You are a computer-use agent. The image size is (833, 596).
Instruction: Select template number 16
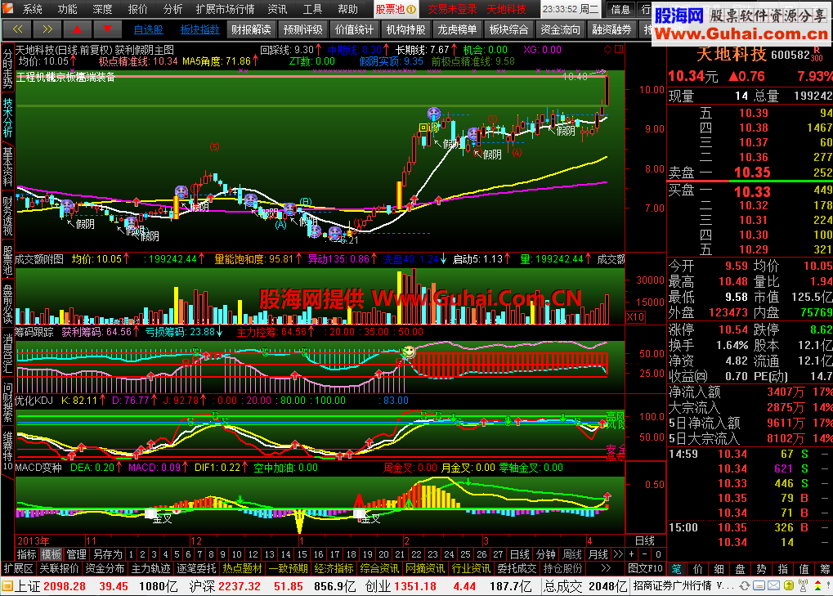pos(318,554)
